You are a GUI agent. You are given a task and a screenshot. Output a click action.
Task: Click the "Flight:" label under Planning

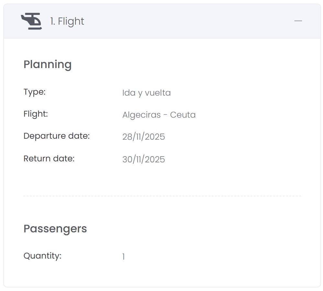pos(36,114)
